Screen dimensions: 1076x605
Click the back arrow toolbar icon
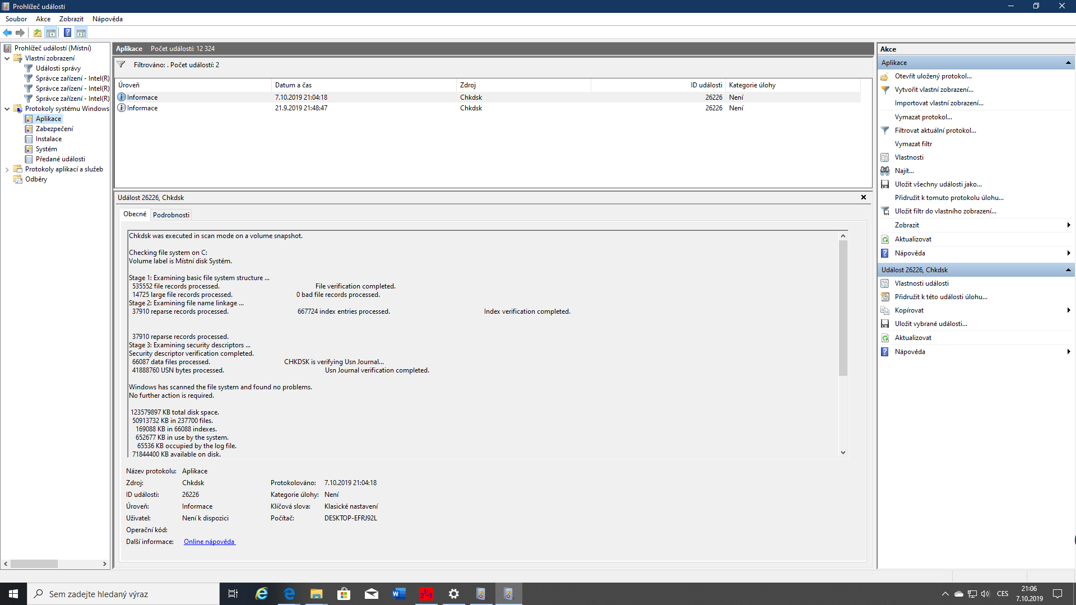point(7,32)
